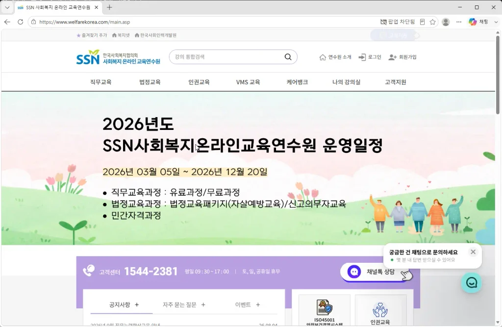Click the 회원가입 link
Viewport: 502px width, 327px height.
click(402, 57)
